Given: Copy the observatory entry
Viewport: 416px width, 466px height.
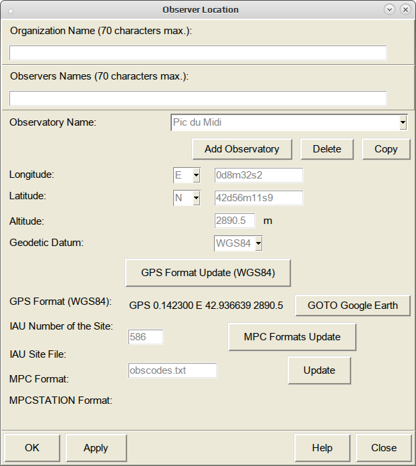Looking at the screenshot, I should point(386,149).
